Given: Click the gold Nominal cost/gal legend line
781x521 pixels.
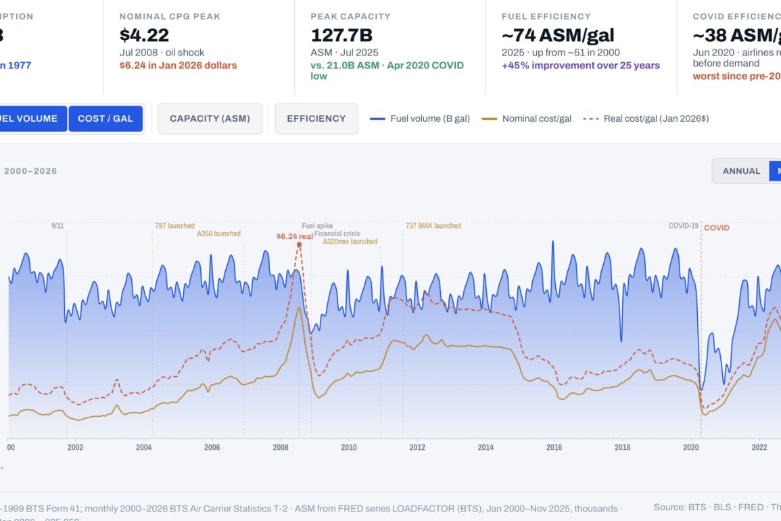Looking at the screenshot, I should coord(489,119).
